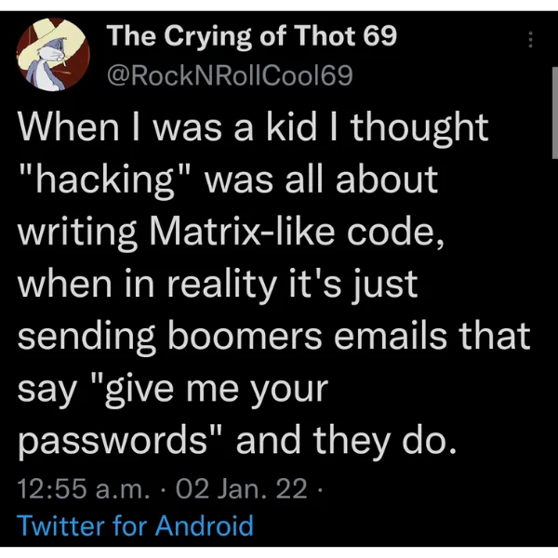Select the 12:55 a.m. timestamp
The image size is (558, 558).
click(x=83, y=488)
